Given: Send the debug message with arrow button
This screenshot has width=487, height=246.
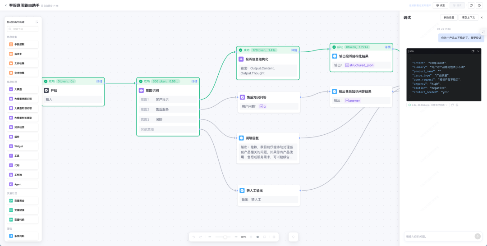Looking at the screenshot, I should tap(478, 237).
